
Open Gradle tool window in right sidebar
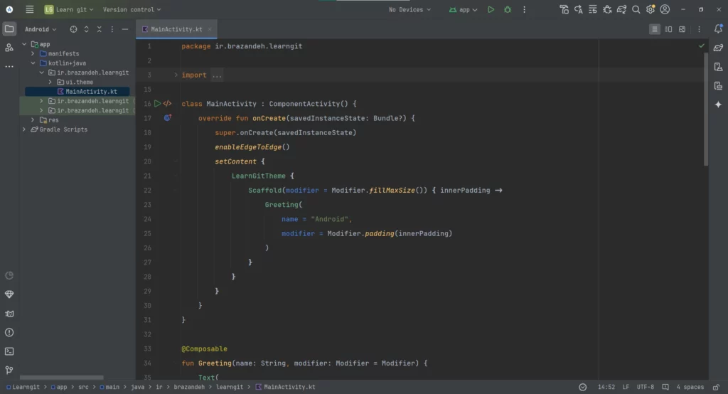(x=718, y=48)
